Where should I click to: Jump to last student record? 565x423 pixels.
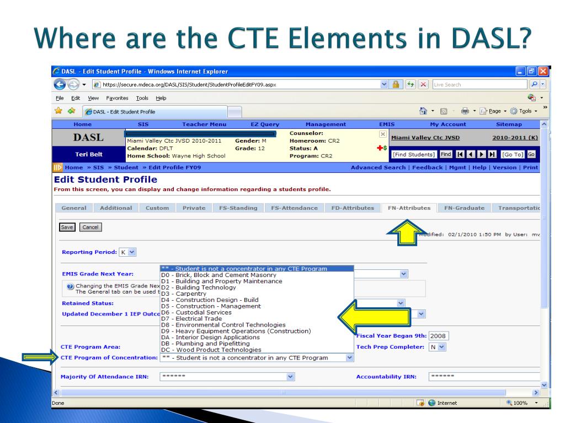click(x=492, y=154)
